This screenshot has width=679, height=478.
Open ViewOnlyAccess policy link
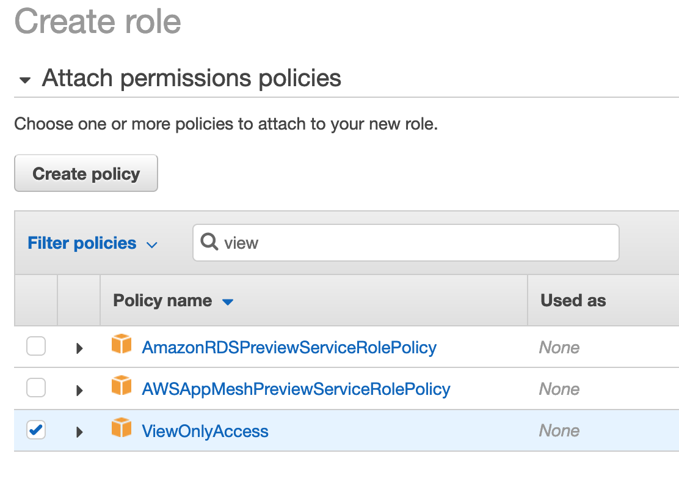(x=205, y=431)
